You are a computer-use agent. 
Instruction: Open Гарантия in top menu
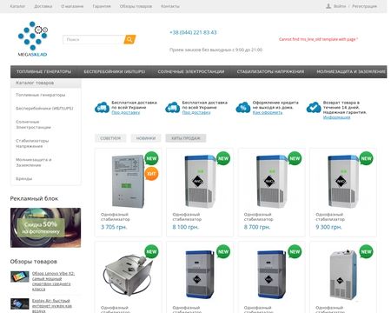[102, 6]
